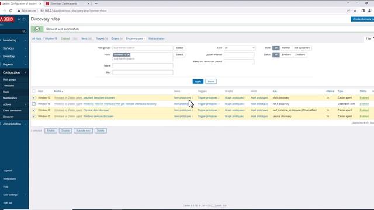The image size is (374, 210).
Task: Uncheck the Windows services discovery row checkbox
Action: pyautogui.click(x=34, y=117)
